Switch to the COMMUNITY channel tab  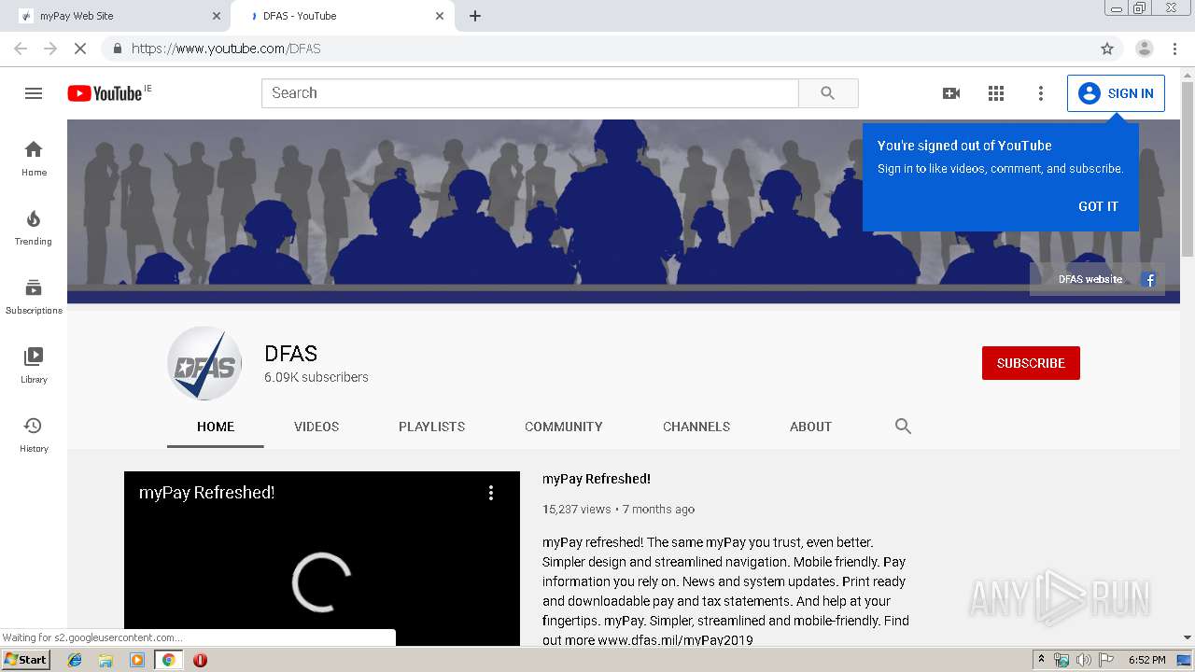[x=564, y=427]
